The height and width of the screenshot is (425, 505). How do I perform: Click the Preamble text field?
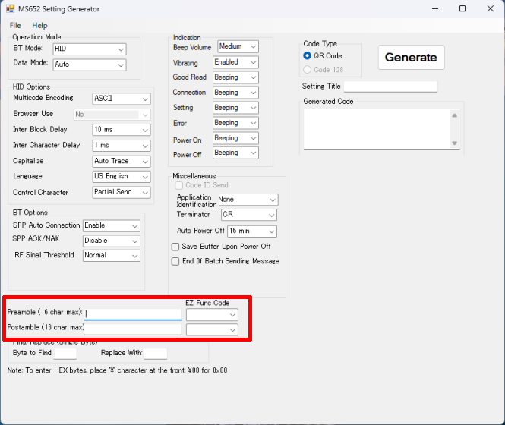click(133, 313)
